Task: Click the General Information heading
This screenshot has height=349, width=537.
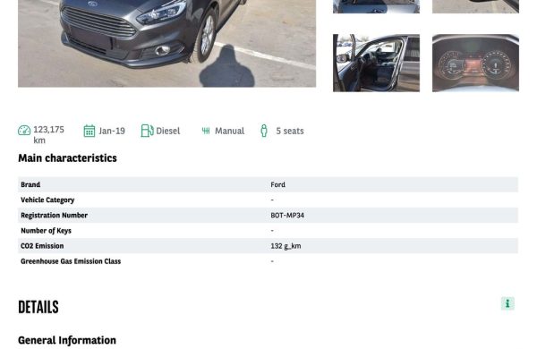Action: [x=67, y=340]
